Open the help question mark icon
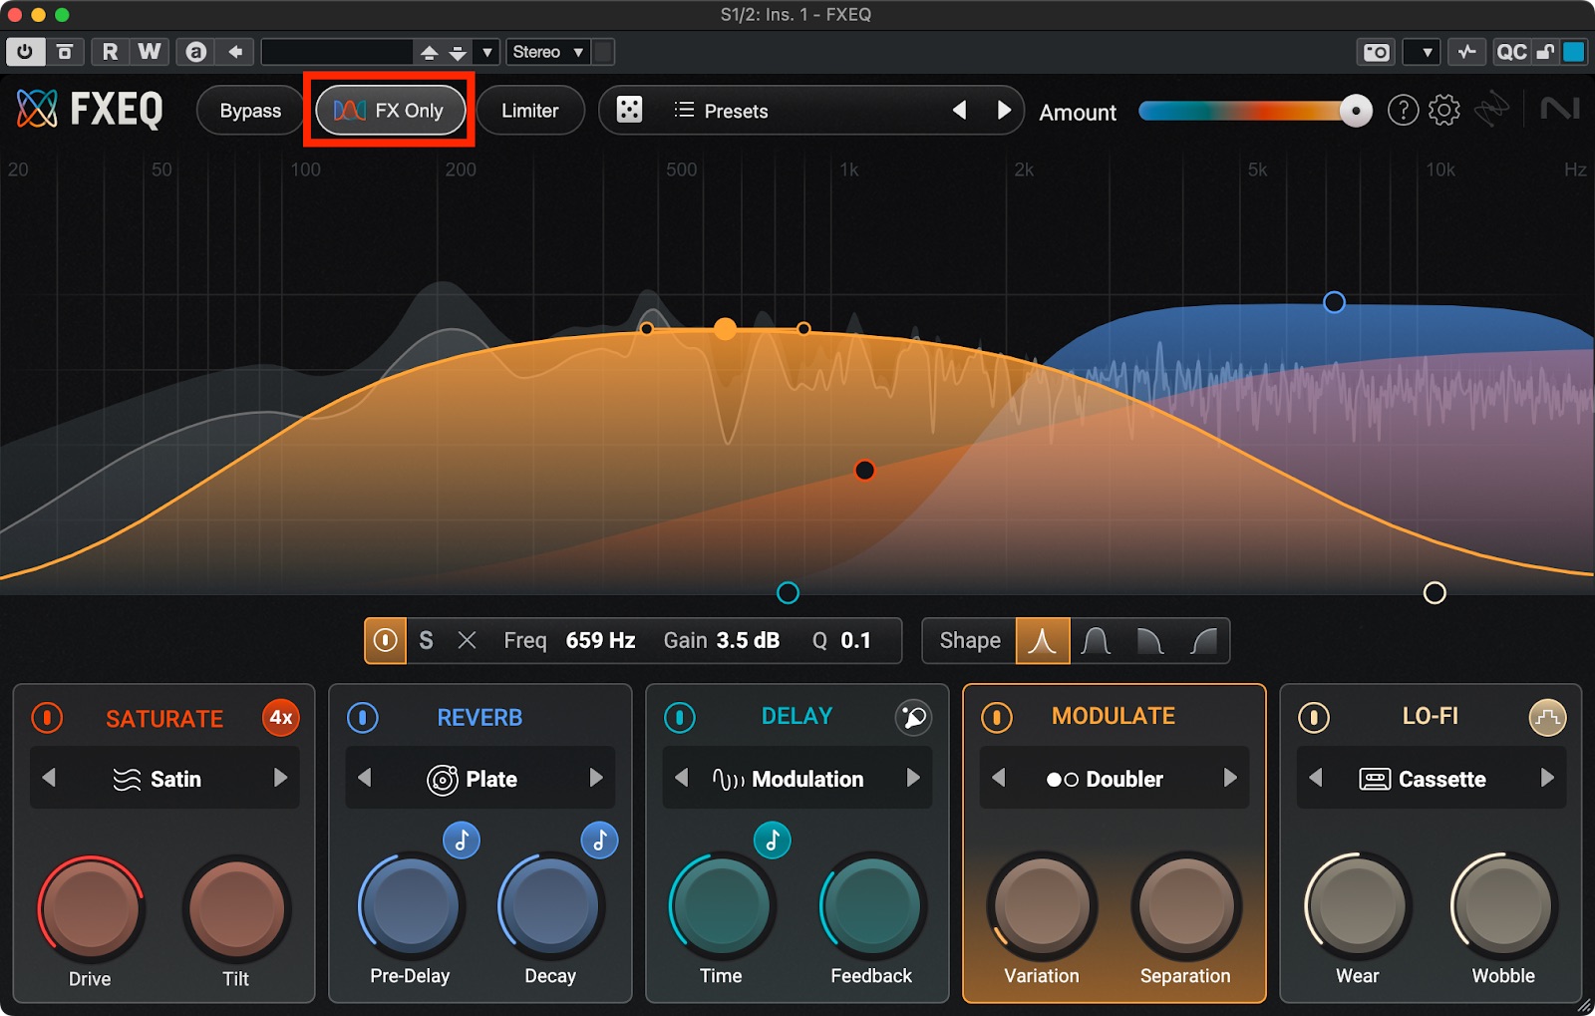The height and width of the screenshot is (1016, 1595). tap(1403, 110)
